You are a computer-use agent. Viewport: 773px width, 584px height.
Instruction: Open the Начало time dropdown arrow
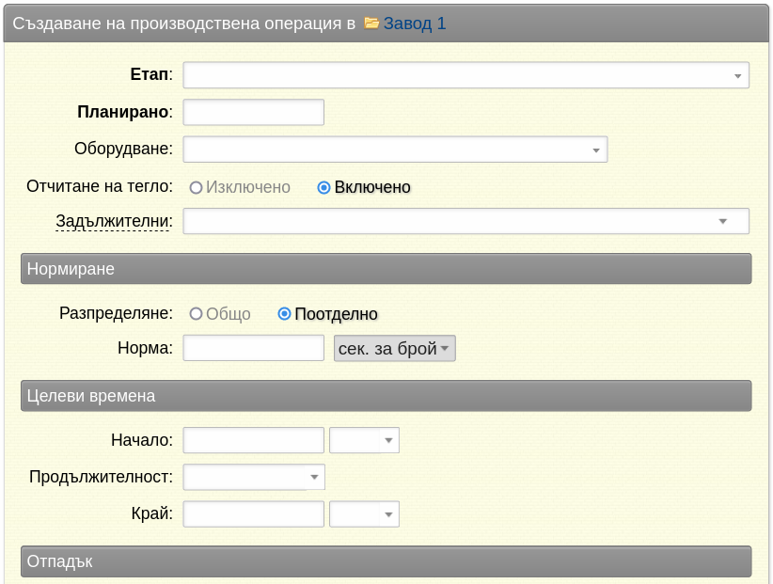(388, 440)
